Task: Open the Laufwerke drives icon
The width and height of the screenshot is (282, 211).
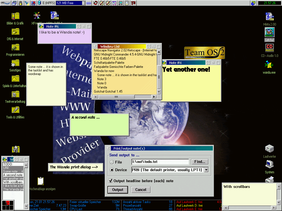Action: [269, 149]
